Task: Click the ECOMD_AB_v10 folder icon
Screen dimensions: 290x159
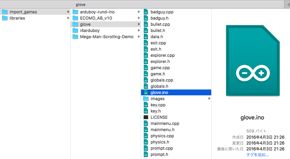Action: click(75, 18)
